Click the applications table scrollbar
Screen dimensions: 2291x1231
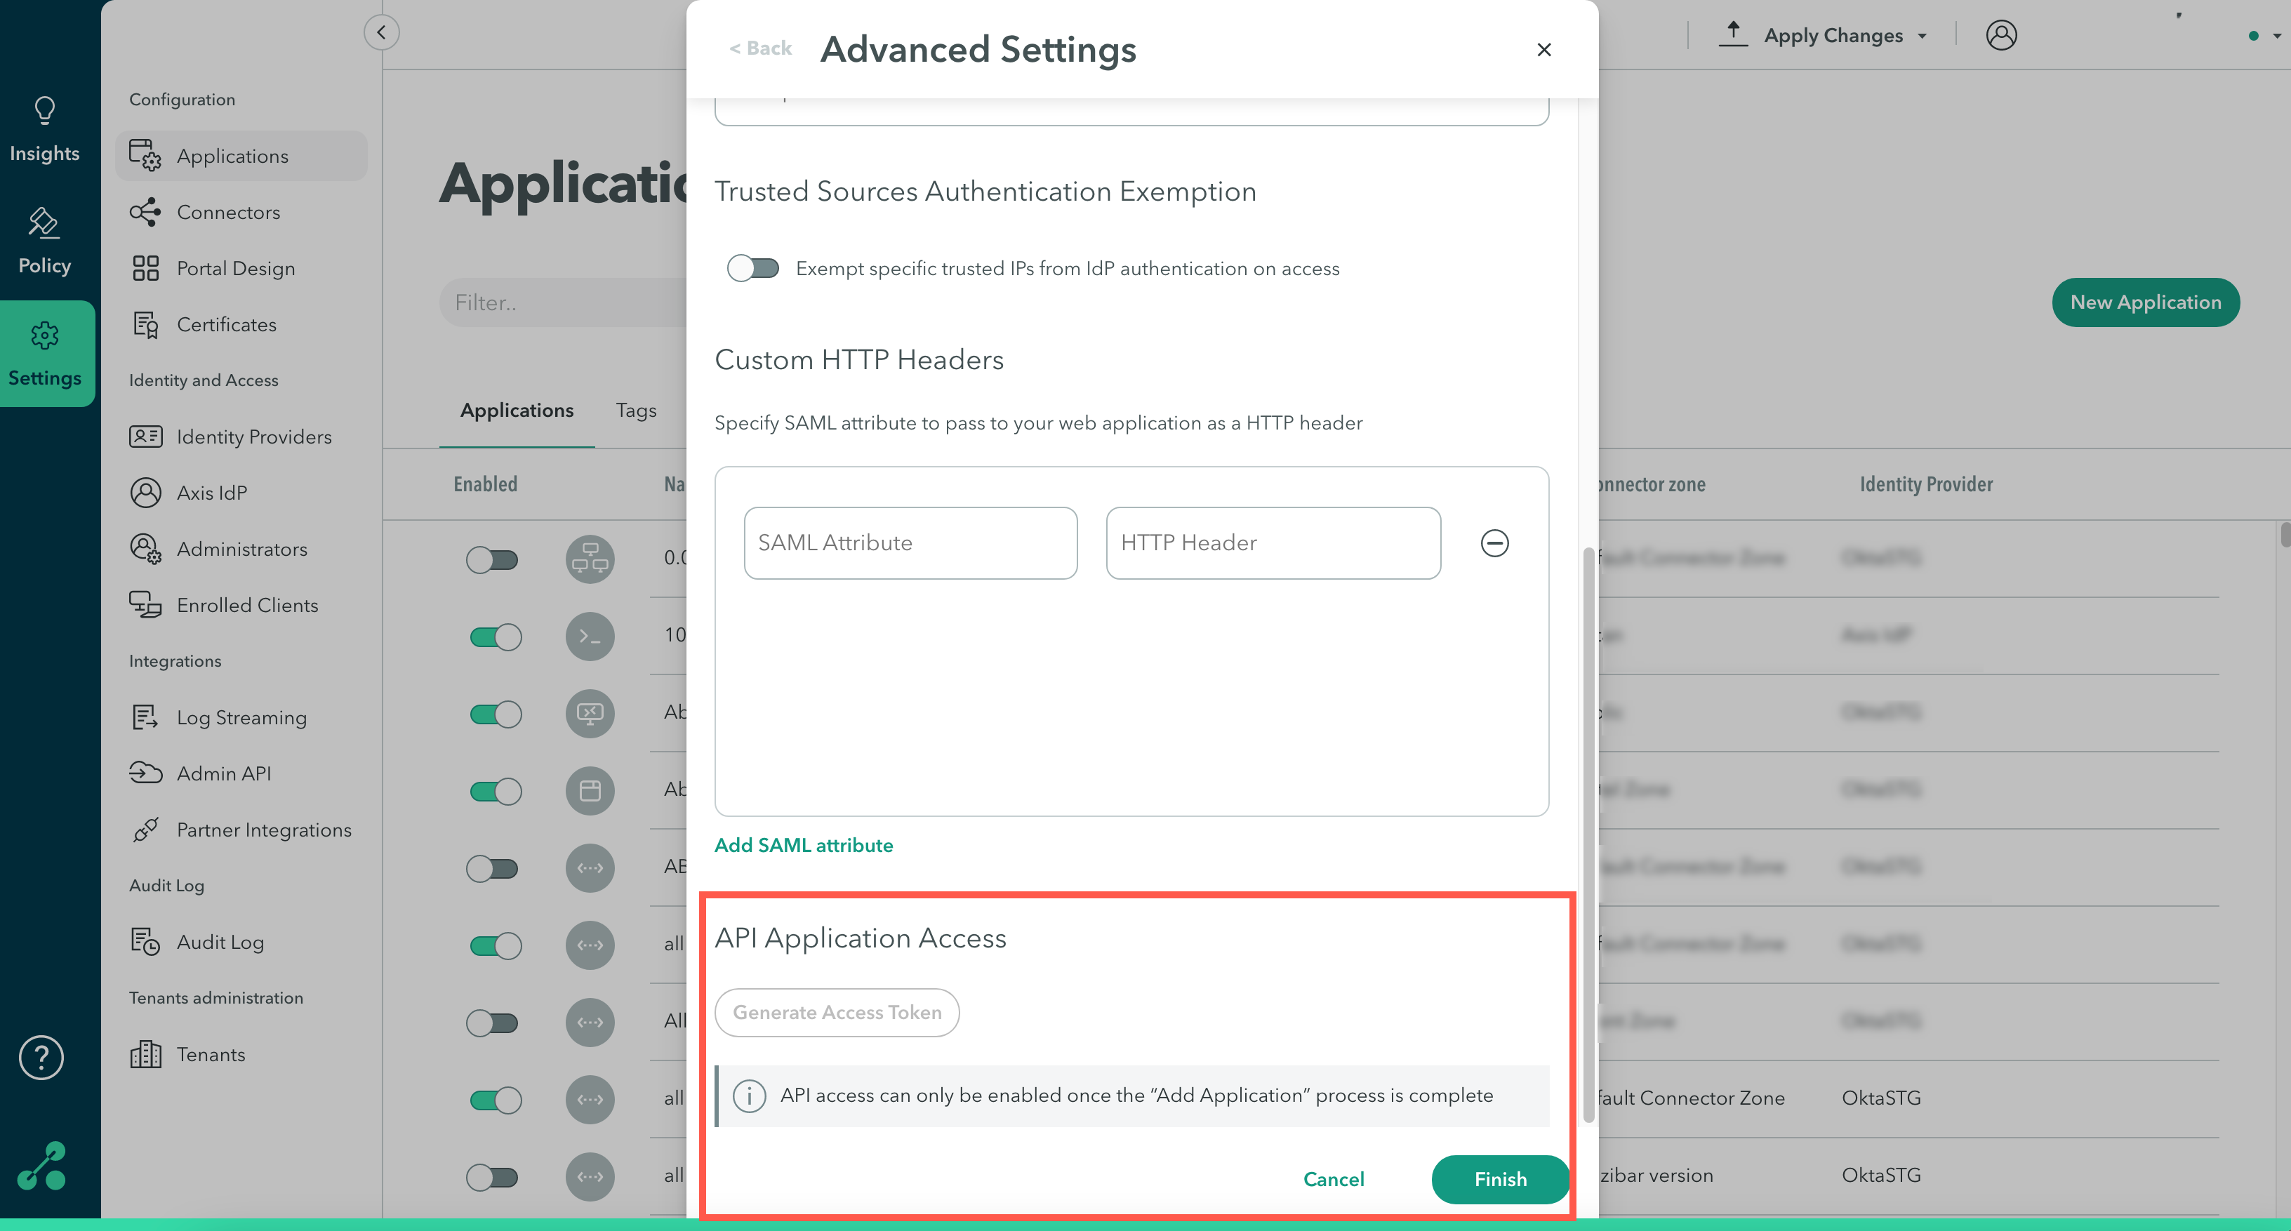coord(2285,535)
